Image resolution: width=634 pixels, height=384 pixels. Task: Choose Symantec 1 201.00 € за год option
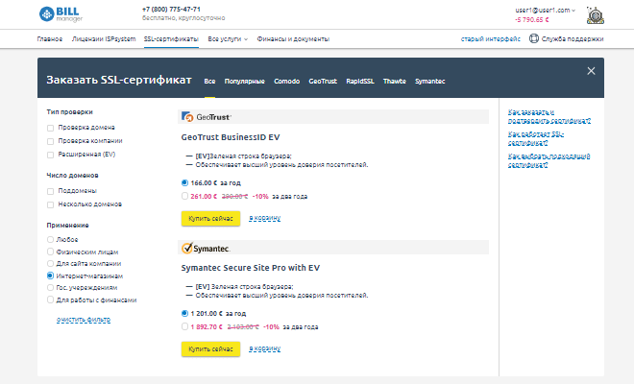184,313
